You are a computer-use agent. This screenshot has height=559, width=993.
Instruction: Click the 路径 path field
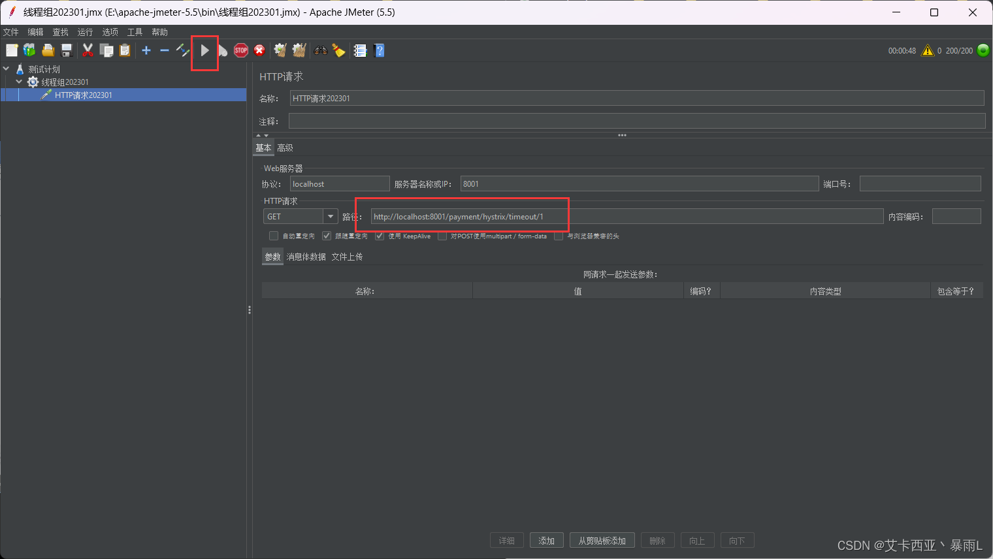(x=627, y=216)
